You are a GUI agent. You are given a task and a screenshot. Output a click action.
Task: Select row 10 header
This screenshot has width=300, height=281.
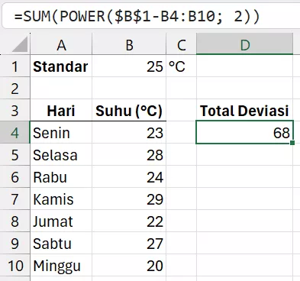click(x=15, y=266)
